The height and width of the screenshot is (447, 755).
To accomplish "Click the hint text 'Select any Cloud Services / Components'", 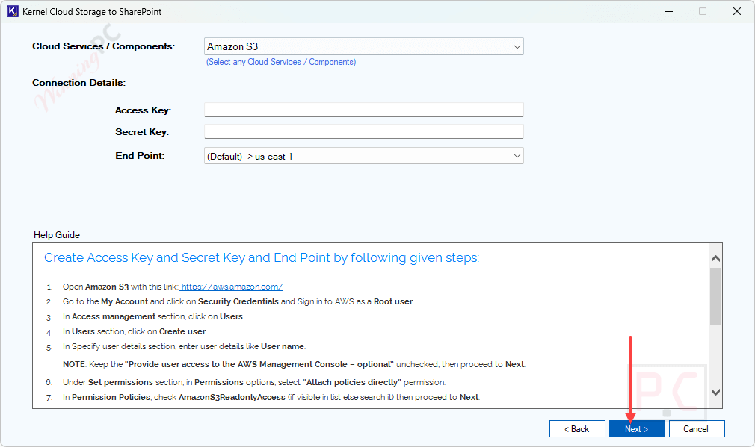I will click(281, 62).
